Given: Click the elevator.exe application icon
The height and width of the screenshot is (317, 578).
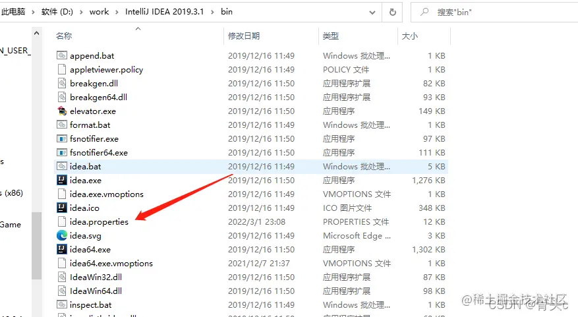Looking at the screenshot, I should tap(62, 111).
